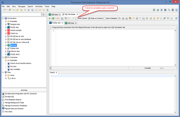180x117 pixels.
Task: Select the C drive item
Action: pyautogui.click(x=13, y=78)
